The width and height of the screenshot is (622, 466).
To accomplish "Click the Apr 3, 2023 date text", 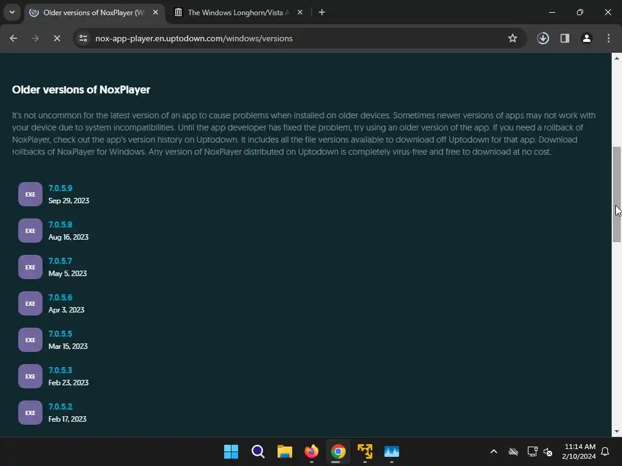I will point(66,310).
